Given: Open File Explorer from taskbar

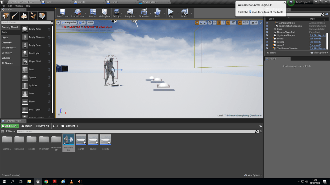Looking at the screenshot, I should pyautogui.click(x=29, y=182).
